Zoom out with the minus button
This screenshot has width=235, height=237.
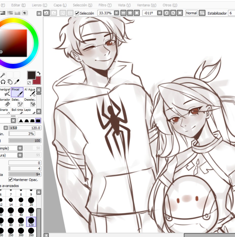coord(123,13)
